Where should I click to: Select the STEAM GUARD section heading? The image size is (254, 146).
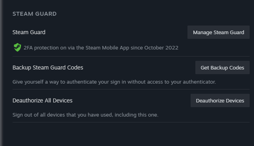pos(35,14)
